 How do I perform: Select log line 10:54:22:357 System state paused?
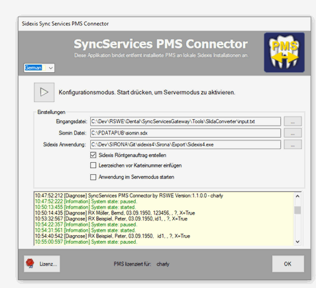86,224
